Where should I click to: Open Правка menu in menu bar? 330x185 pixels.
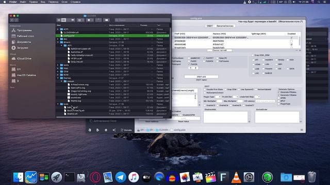tap(33, 2)
